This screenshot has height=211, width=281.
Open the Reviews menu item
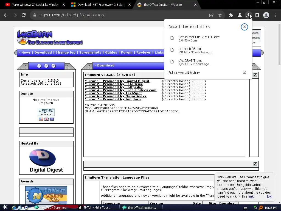point(144,52)
